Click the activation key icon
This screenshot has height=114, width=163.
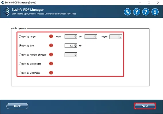[137, 12]
